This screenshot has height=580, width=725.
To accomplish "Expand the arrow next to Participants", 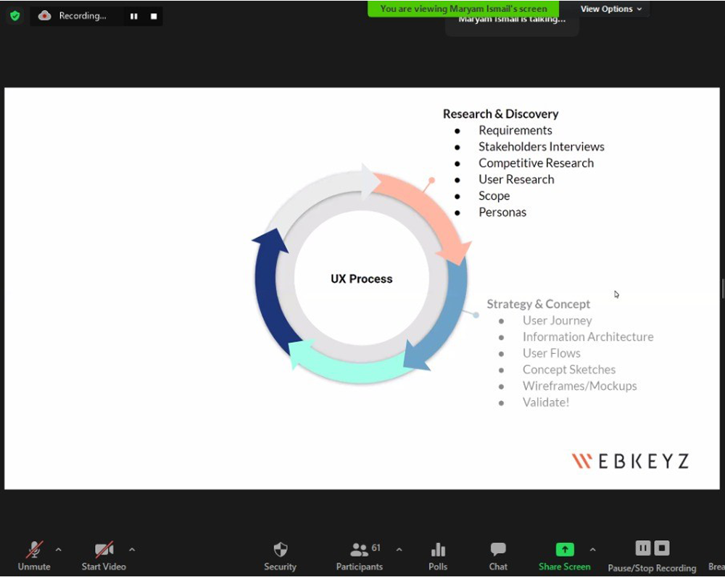I will pyautogui.click(x=399, y=550).
